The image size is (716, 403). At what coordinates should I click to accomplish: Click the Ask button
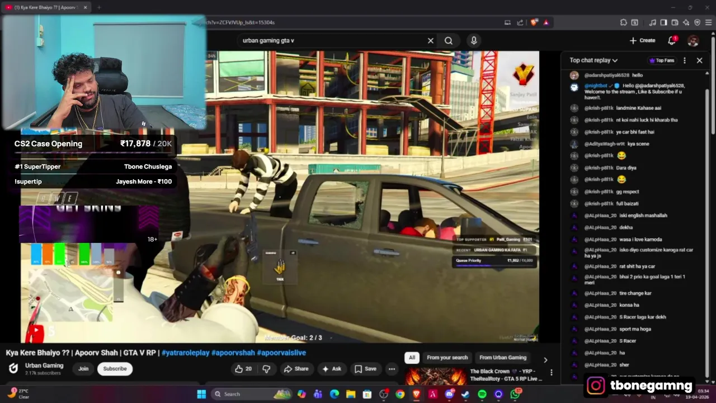(x=331, y=369)
